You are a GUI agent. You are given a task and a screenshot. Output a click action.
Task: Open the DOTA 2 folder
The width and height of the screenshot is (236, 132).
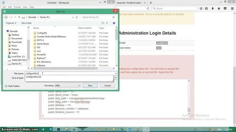coord(41,40)
